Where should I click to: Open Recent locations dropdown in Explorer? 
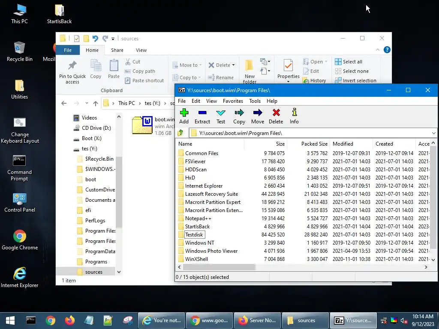(87, 103)
